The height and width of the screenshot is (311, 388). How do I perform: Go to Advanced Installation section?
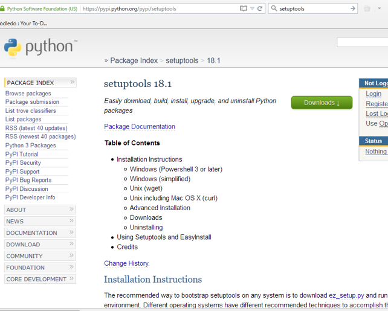tap(160, 208)
